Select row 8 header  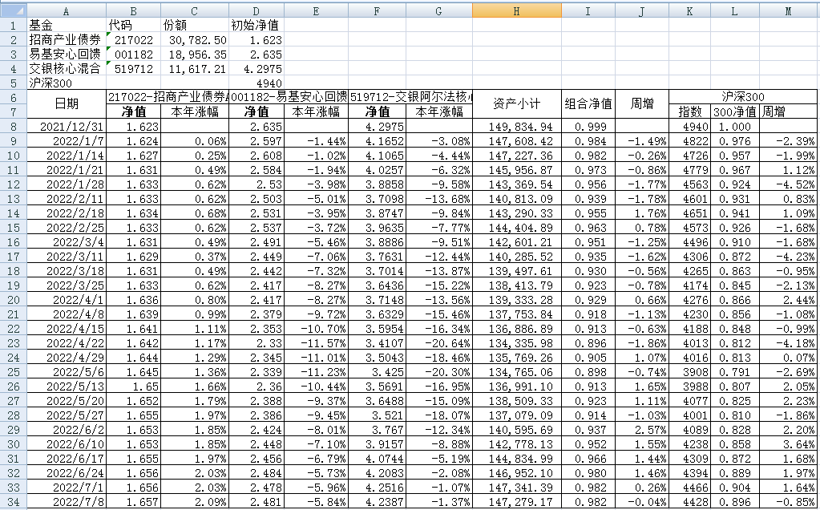[13, 126]
